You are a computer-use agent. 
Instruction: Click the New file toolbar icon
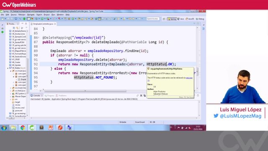coord(3,19)
